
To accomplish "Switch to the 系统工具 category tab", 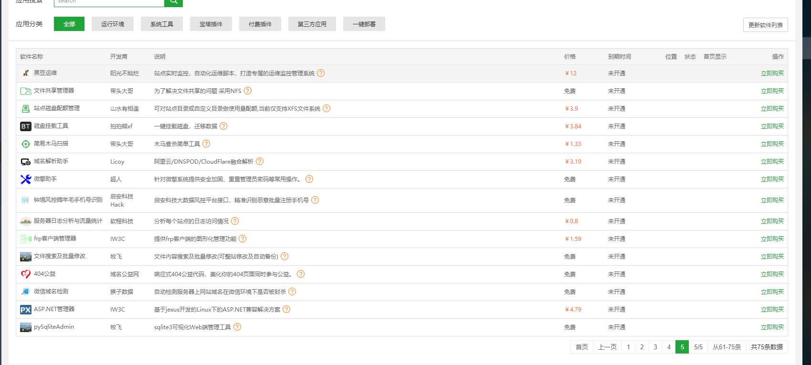I will (162, 24).
